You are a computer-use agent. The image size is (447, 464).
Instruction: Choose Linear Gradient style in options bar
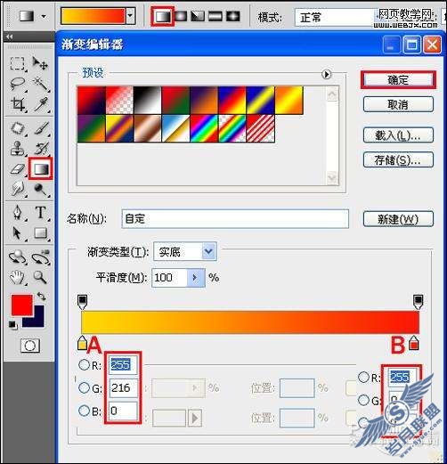tap(163, 17)
